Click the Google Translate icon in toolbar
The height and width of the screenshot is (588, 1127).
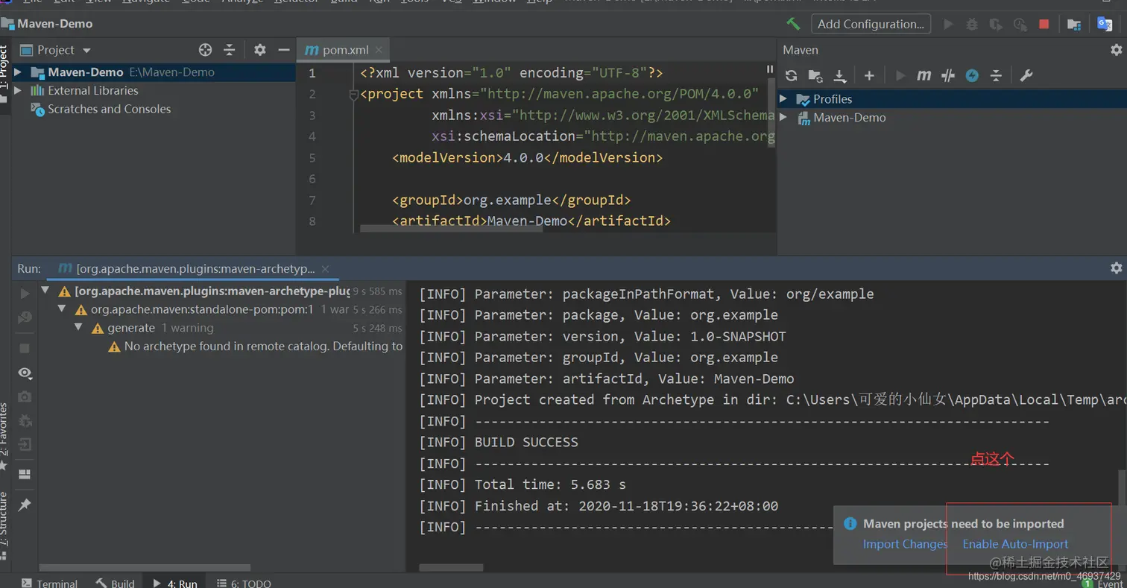(x=1105, y=24)
